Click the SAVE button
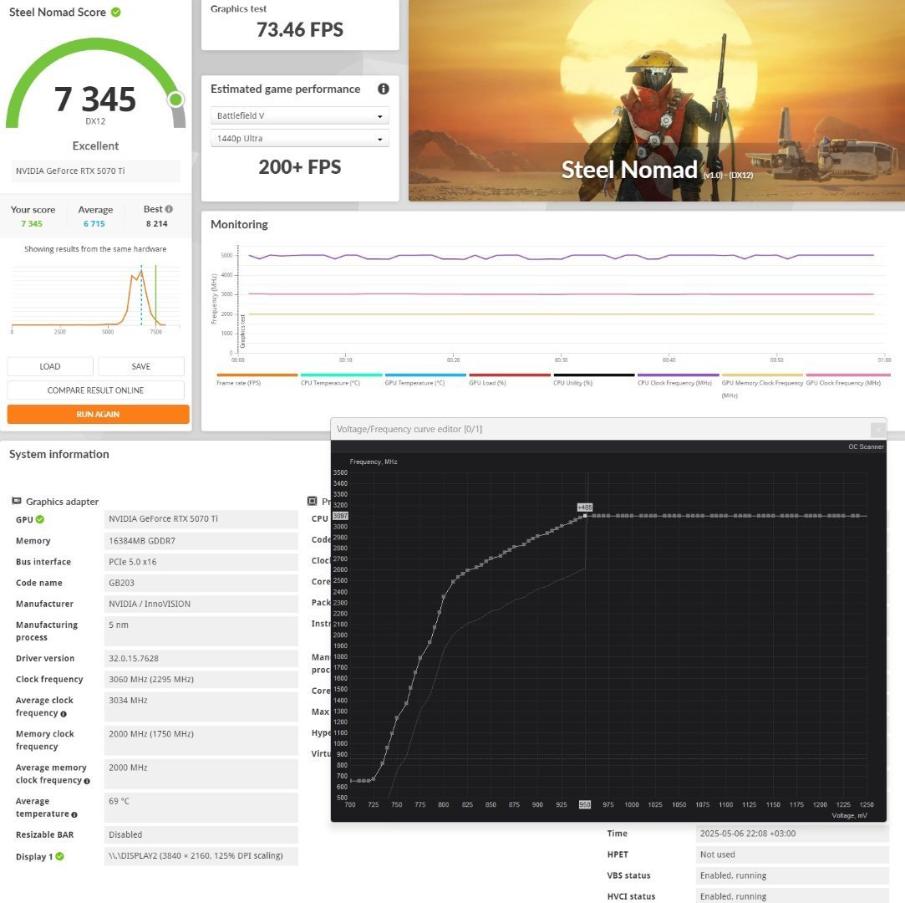This screenshot has width=905, height=903. pos(141,366)
